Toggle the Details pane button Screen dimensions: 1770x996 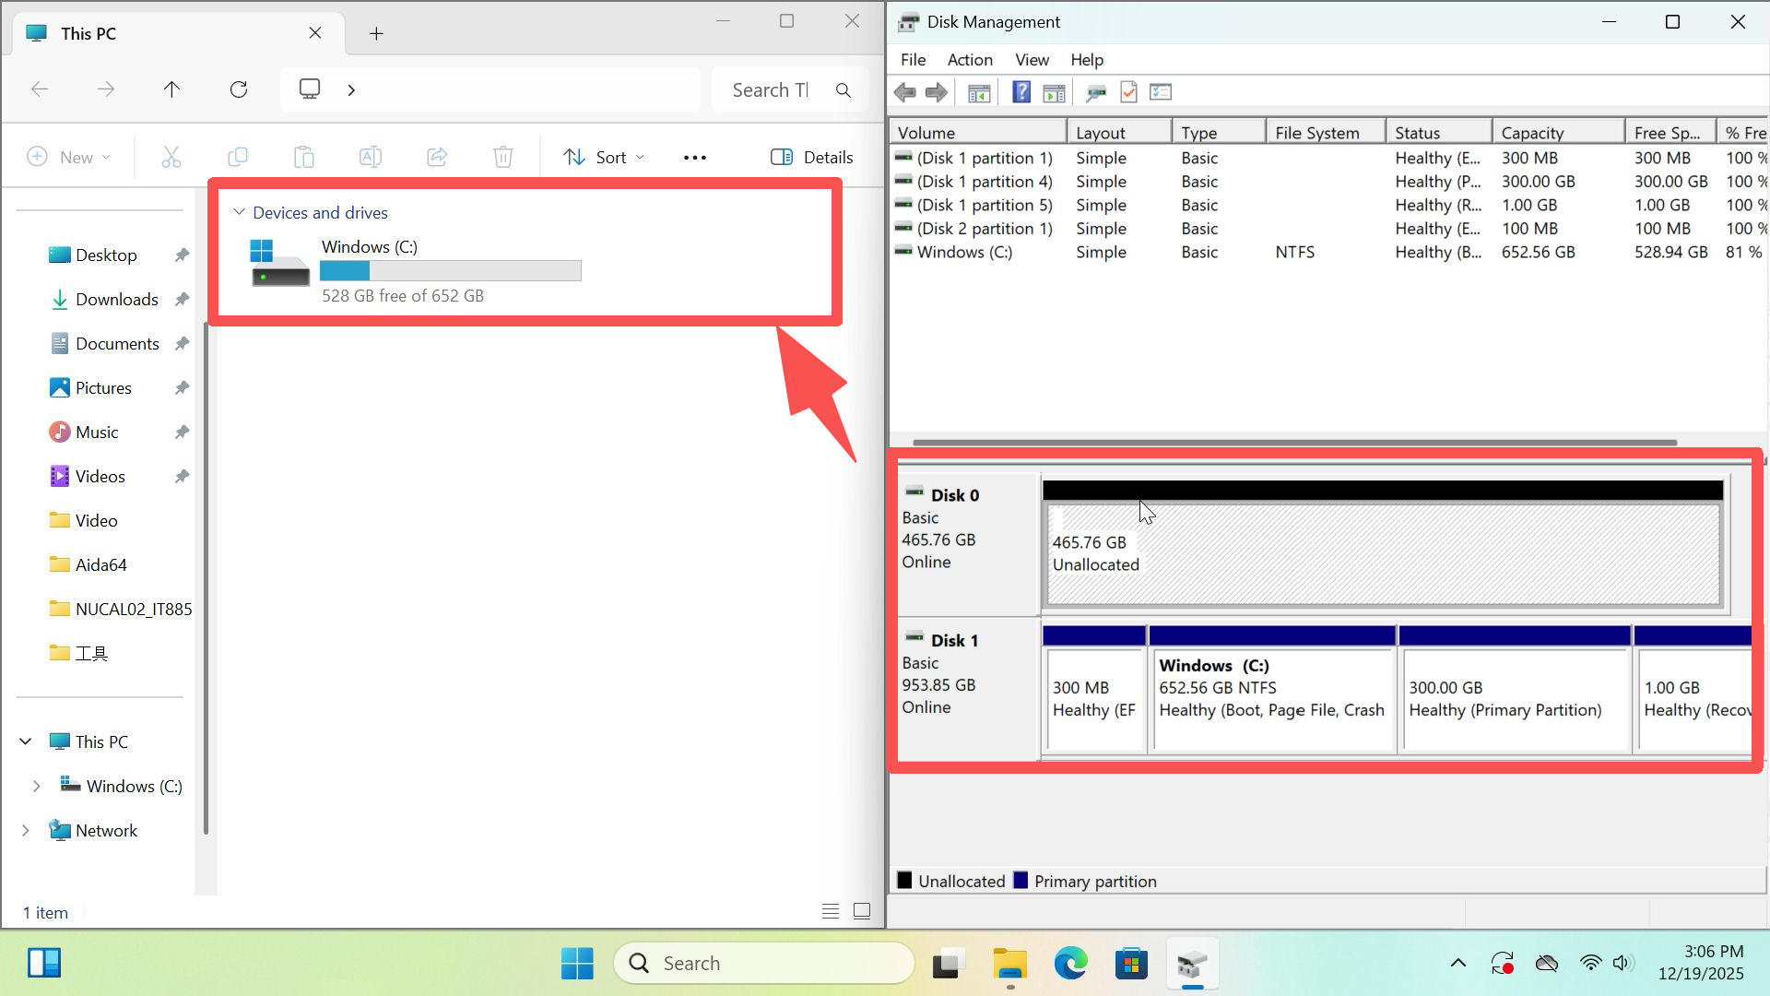(x=811, y=157)
